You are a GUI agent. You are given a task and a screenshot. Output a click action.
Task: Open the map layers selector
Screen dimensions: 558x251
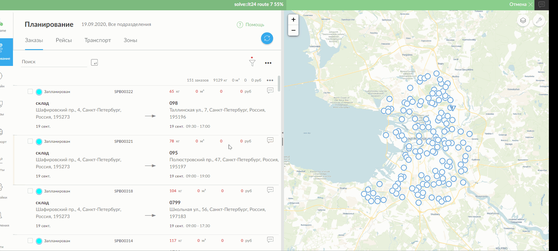523,21
